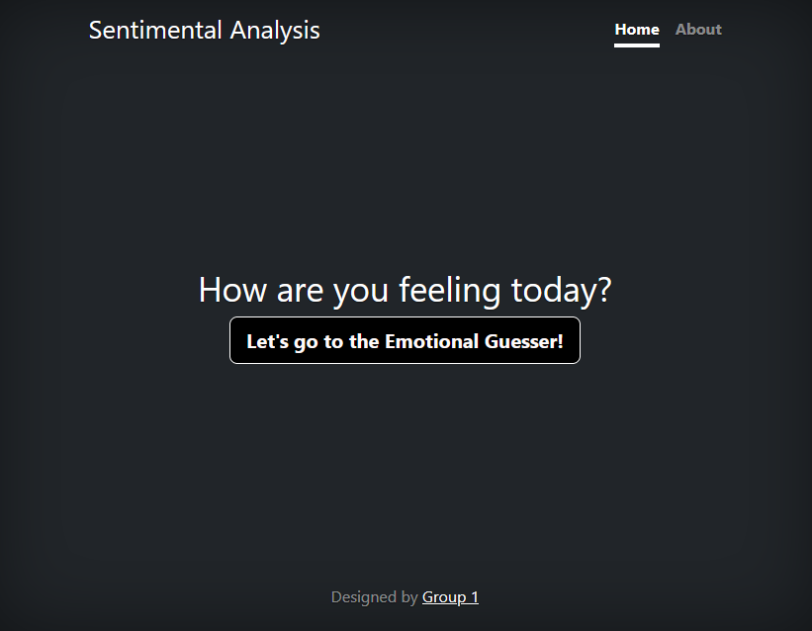Click the Let's go to the Emotional Guesser button
The width and height of the screenshot is (812, 631).
coord(405,340)
